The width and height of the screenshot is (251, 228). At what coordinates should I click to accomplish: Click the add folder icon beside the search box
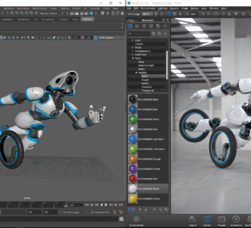click(154, 34)
